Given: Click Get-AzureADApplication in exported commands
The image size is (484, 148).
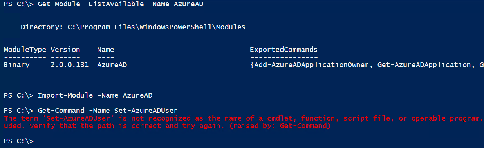Looking at the screenshot, I should pos(423,65).
